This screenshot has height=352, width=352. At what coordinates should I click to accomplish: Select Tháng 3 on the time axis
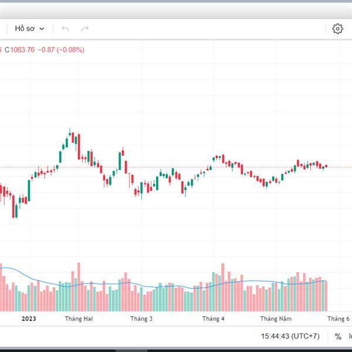point(141,319)
